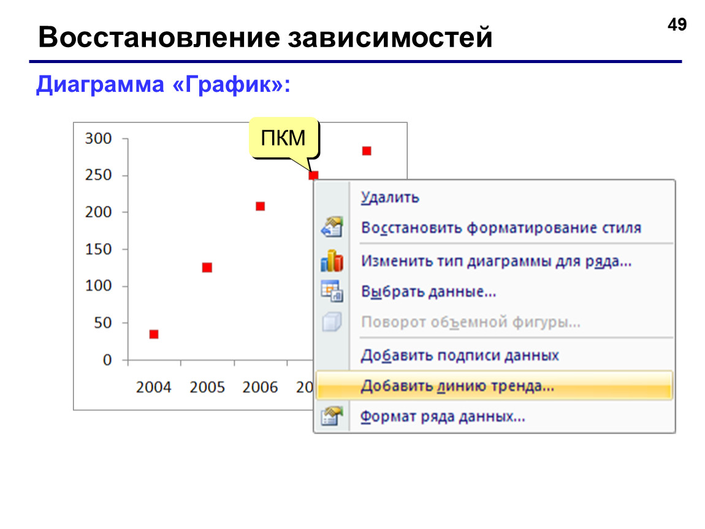Image resolution: width=705 pixels, height=529 pixels.
Task: Click vertical axis value 100
Action: click(99, 285)
